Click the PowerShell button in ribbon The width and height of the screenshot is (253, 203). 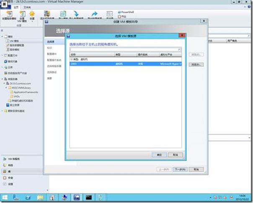(126, 12)
